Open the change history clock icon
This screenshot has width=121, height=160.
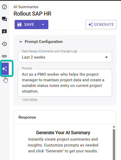(4, 44)
